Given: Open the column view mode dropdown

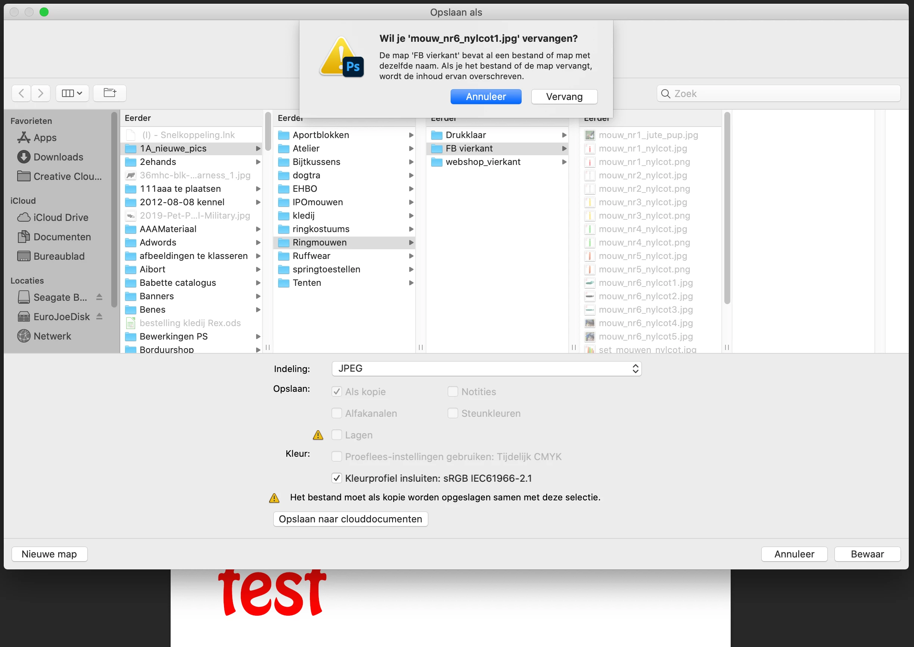Looking at the screenshot, I should [72, 93].
